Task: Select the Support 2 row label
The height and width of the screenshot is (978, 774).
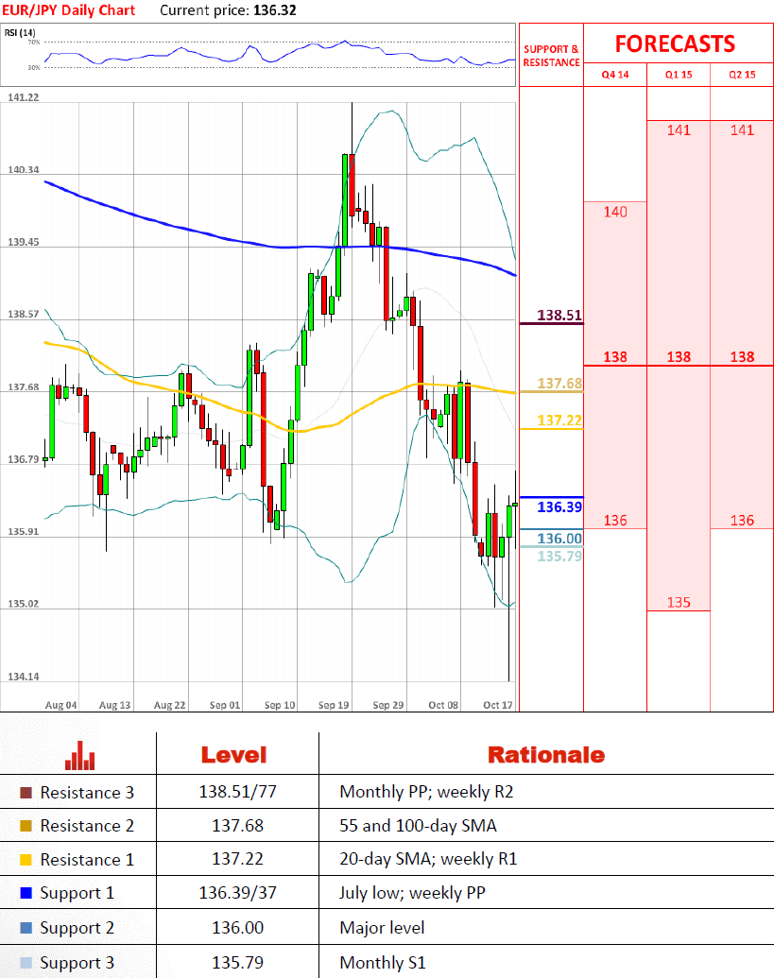Action: (x=77, y=928)
